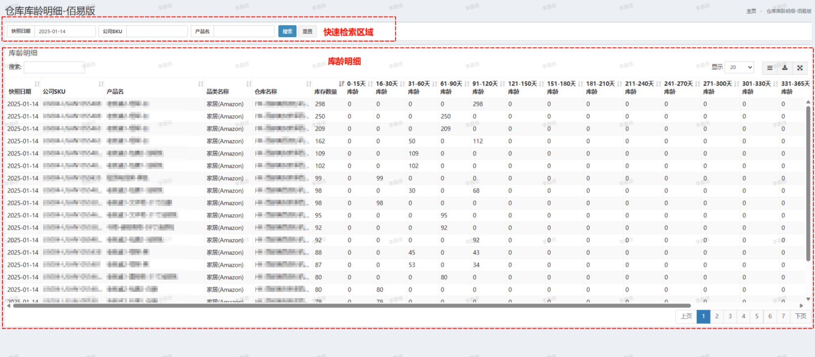
Task: Click the 重置 reset button
Action: 307,31
